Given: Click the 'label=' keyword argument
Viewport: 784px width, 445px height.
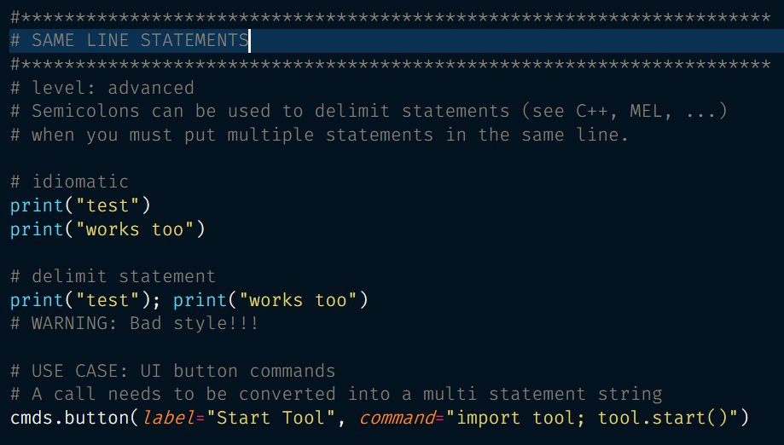Looking at the screenshot, I should [174, 418].
